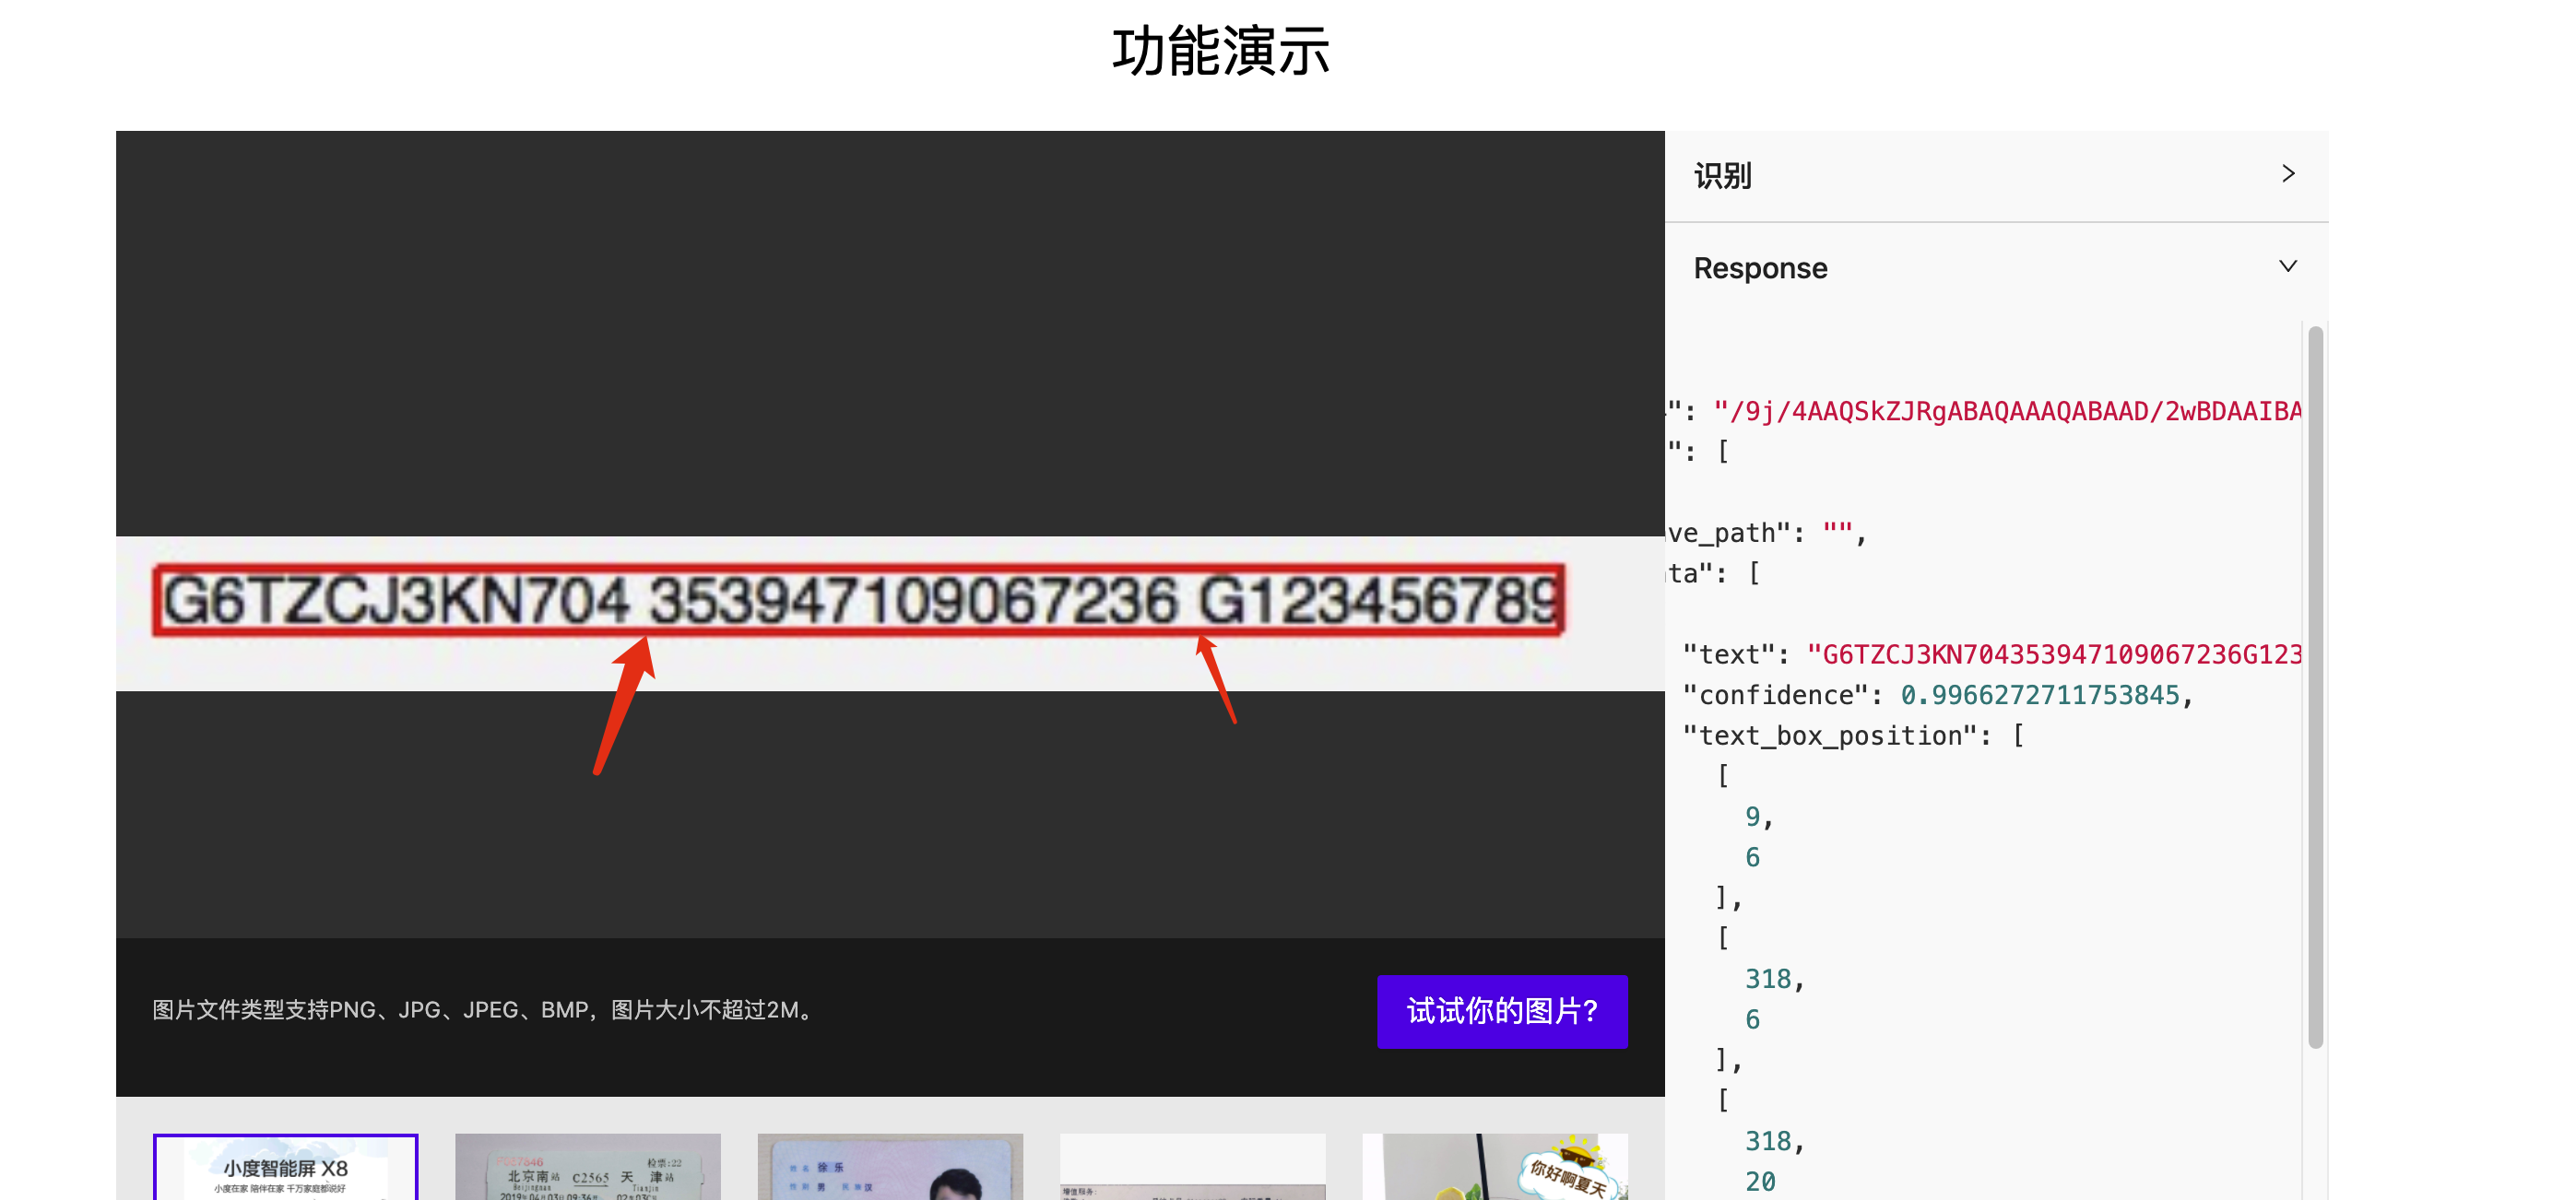
Task: Select the 你好啊夏天 sample thumbnail
Action: [1495, 1166]
